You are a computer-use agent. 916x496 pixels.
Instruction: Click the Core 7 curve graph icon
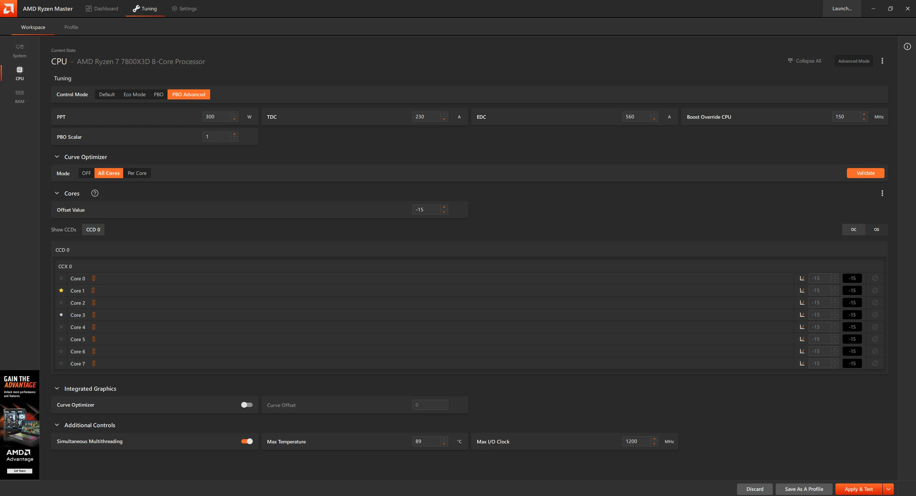point(802,363)
